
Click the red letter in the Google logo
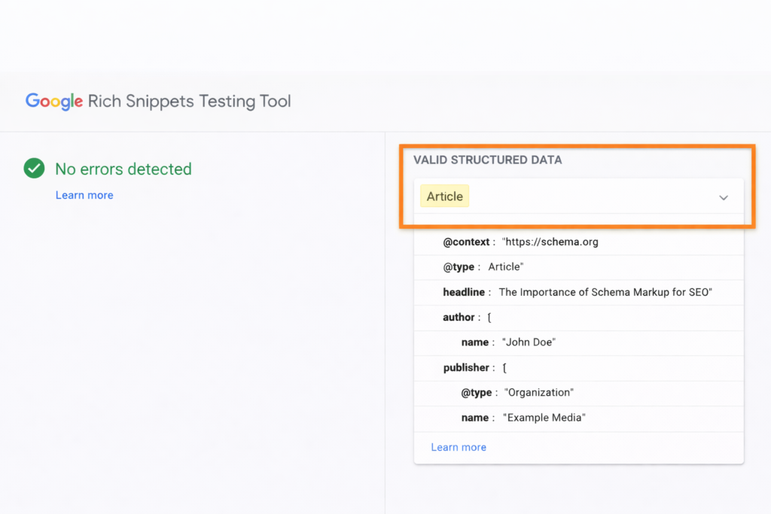click(x=47, y=101)
